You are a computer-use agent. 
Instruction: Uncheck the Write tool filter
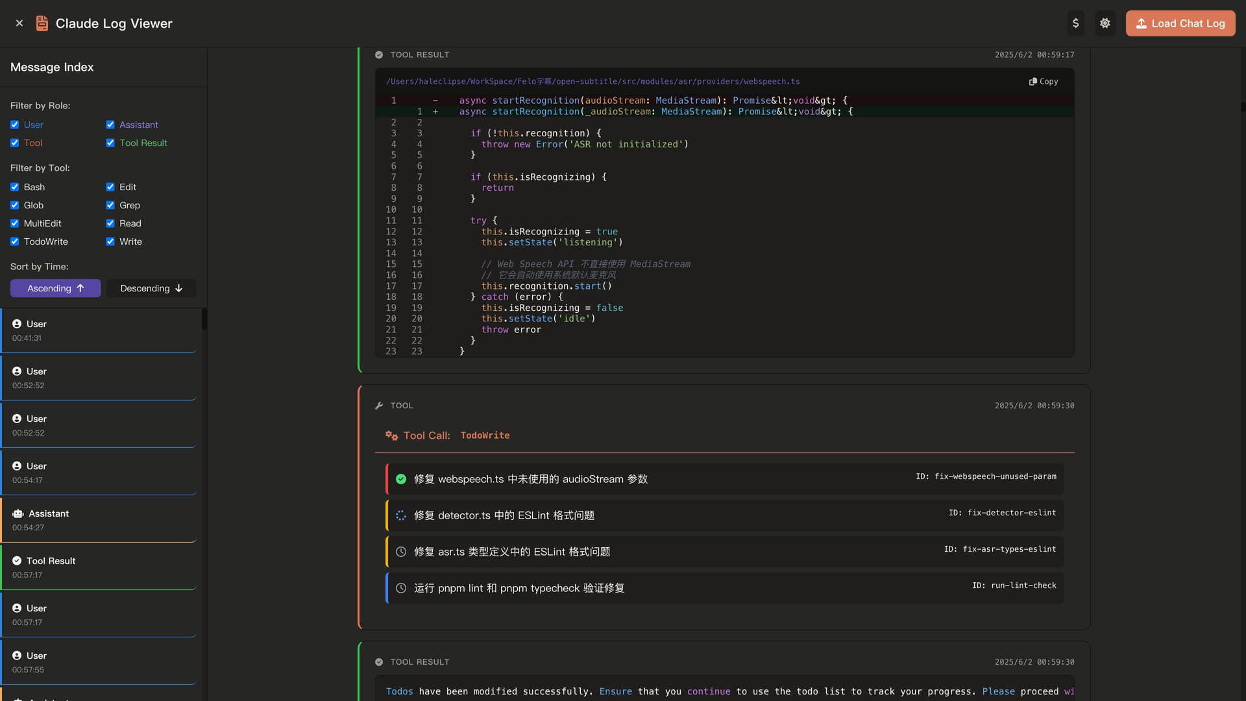(110, 241)
